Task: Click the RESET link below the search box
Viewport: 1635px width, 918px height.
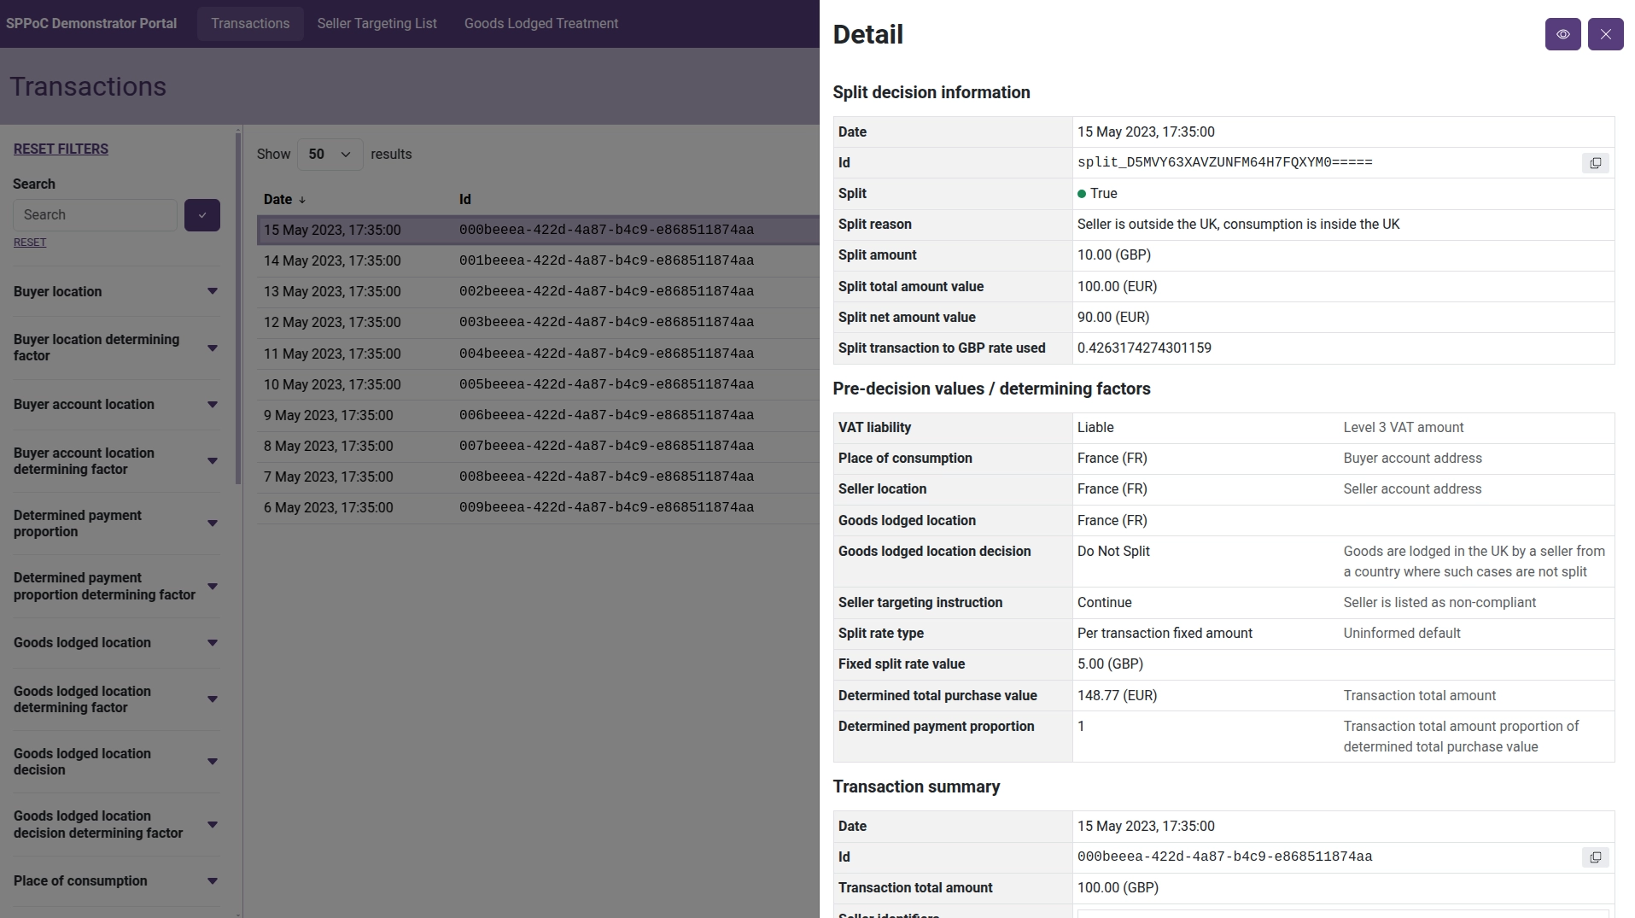Action: tap(30, 242)
